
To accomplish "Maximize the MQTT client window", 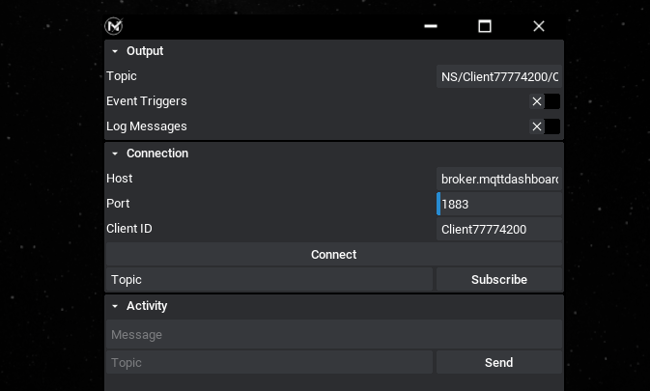I will 485,26.
